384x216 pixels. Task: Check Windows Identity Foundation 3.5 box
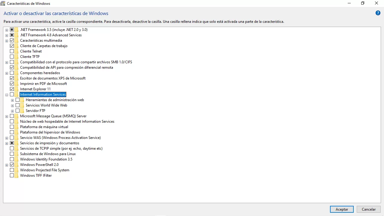pos(12,159)
